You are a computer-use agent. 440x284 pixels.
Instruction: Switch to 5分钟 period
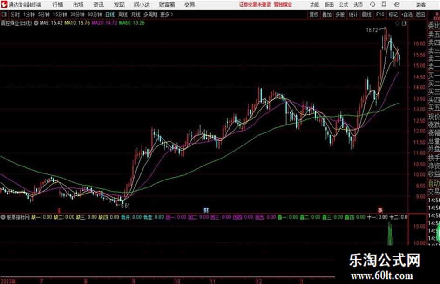tap(44, 14)
